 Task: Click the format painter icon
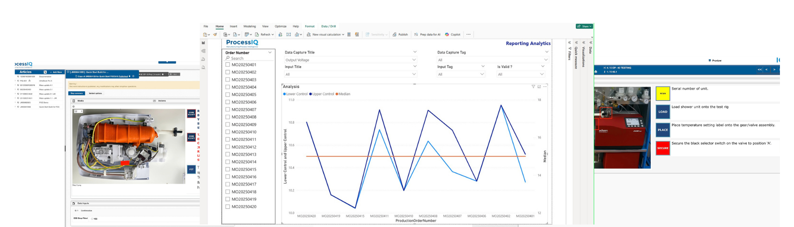pyautogui.click(x=215, y=35)
